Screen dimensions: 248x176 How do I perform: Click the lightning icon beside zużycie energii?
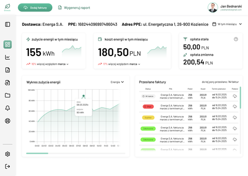(28, 39)
